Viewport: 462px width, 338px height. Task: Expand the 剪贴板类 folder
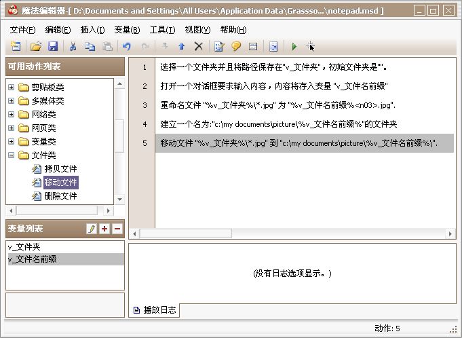pyautogui.click(x=12, y=88)
